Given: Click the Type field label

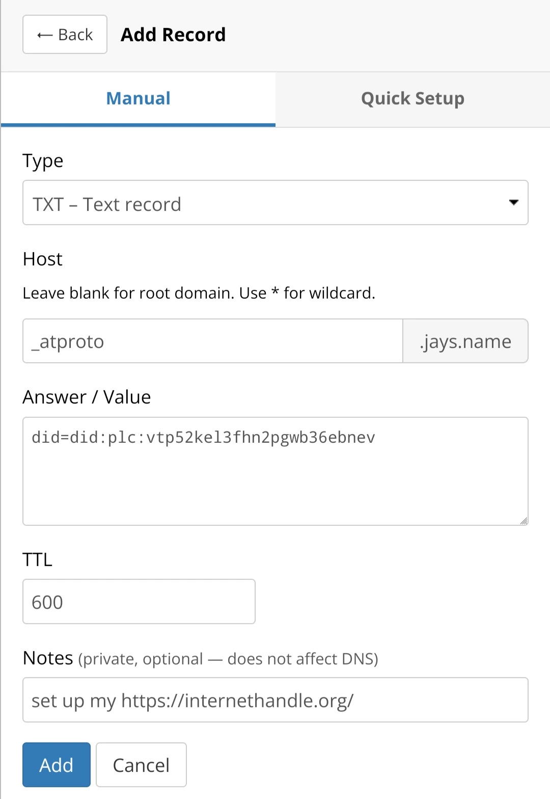Looking at the screenshot, I should coord(43,161).
